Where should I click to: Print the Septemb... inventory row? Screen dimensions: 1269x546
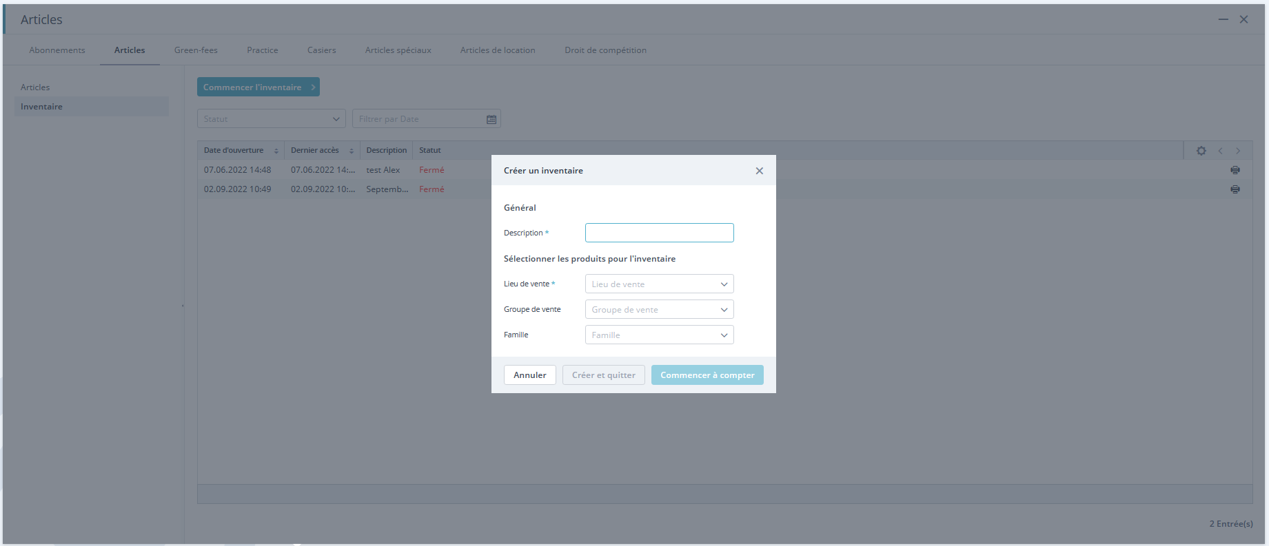[x=1235, y=189]
